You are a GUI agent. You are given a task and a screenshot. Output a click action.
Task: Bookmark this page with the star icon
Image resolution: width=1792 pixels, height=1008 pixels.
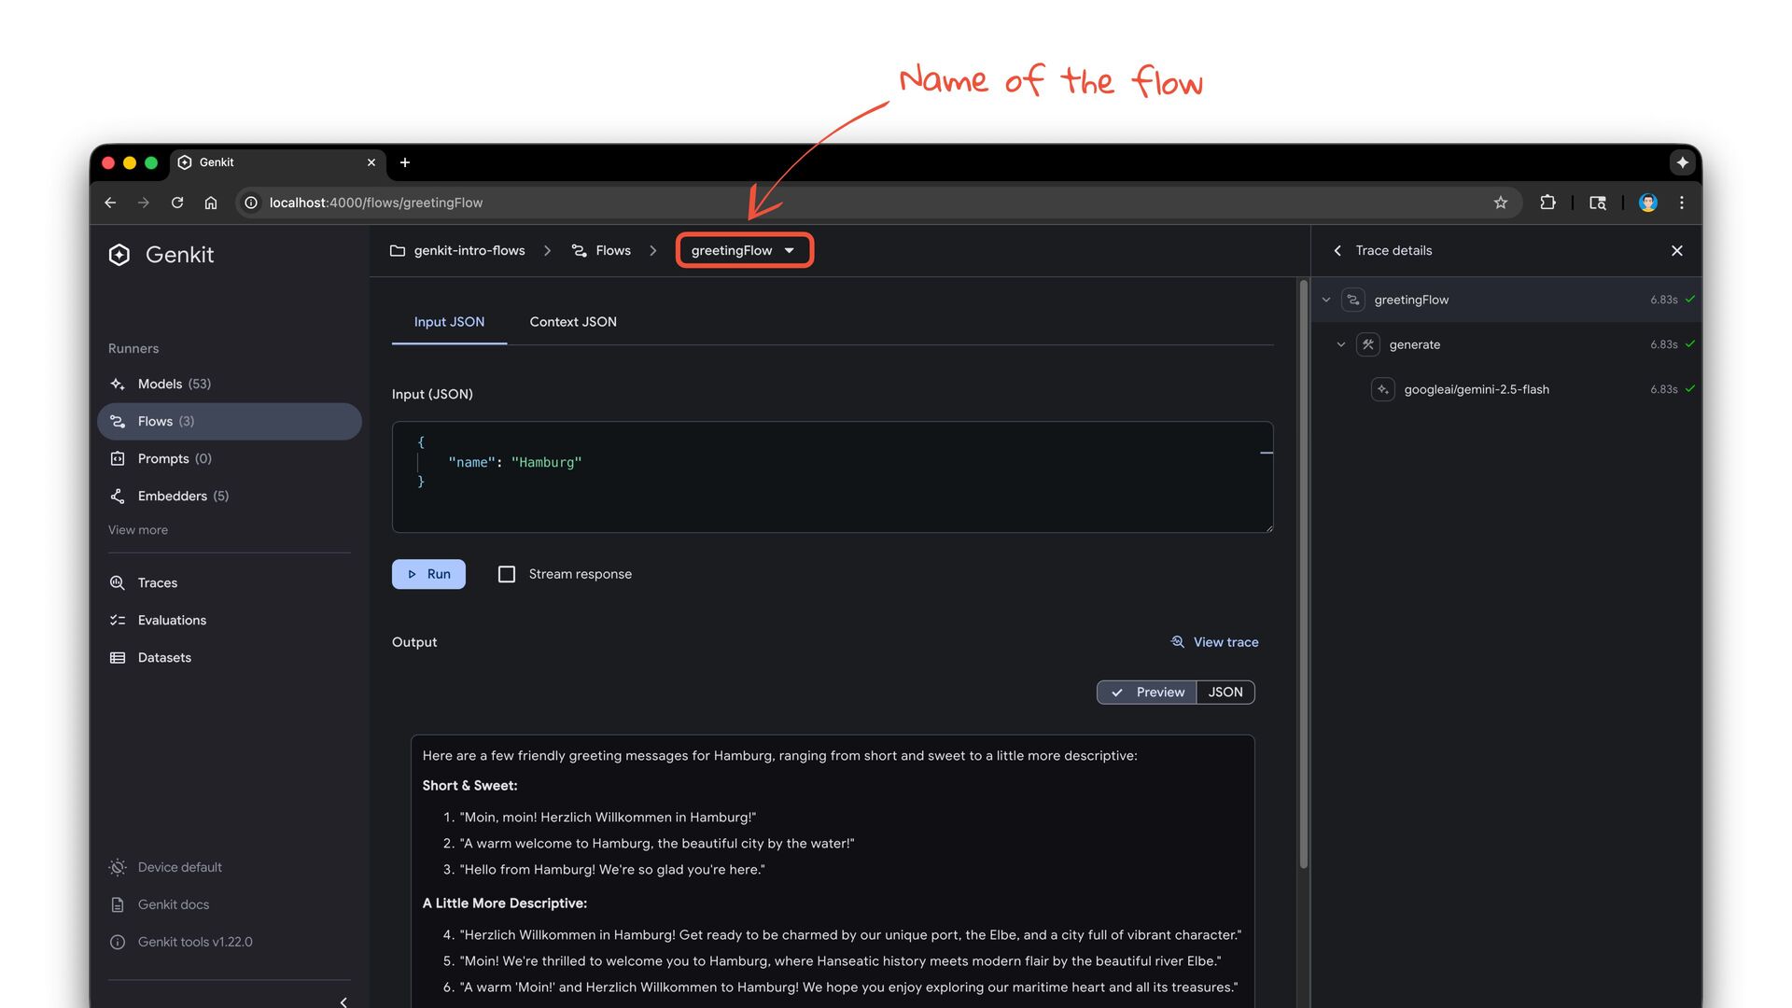[x=1501, y=203]
